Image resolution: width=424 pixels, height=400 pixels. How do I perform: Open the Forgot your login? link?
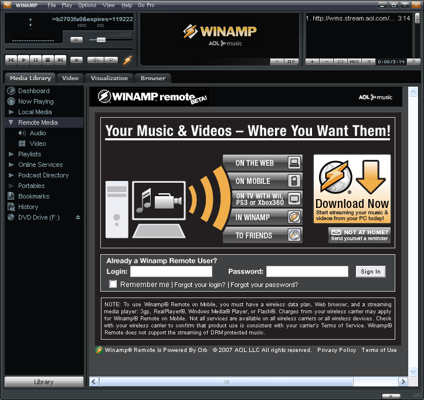pyautogui.click(x=199, y=285)
